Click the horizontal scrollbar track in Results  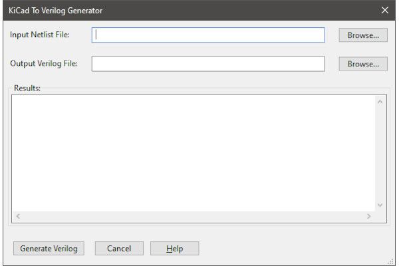(193, 217)
